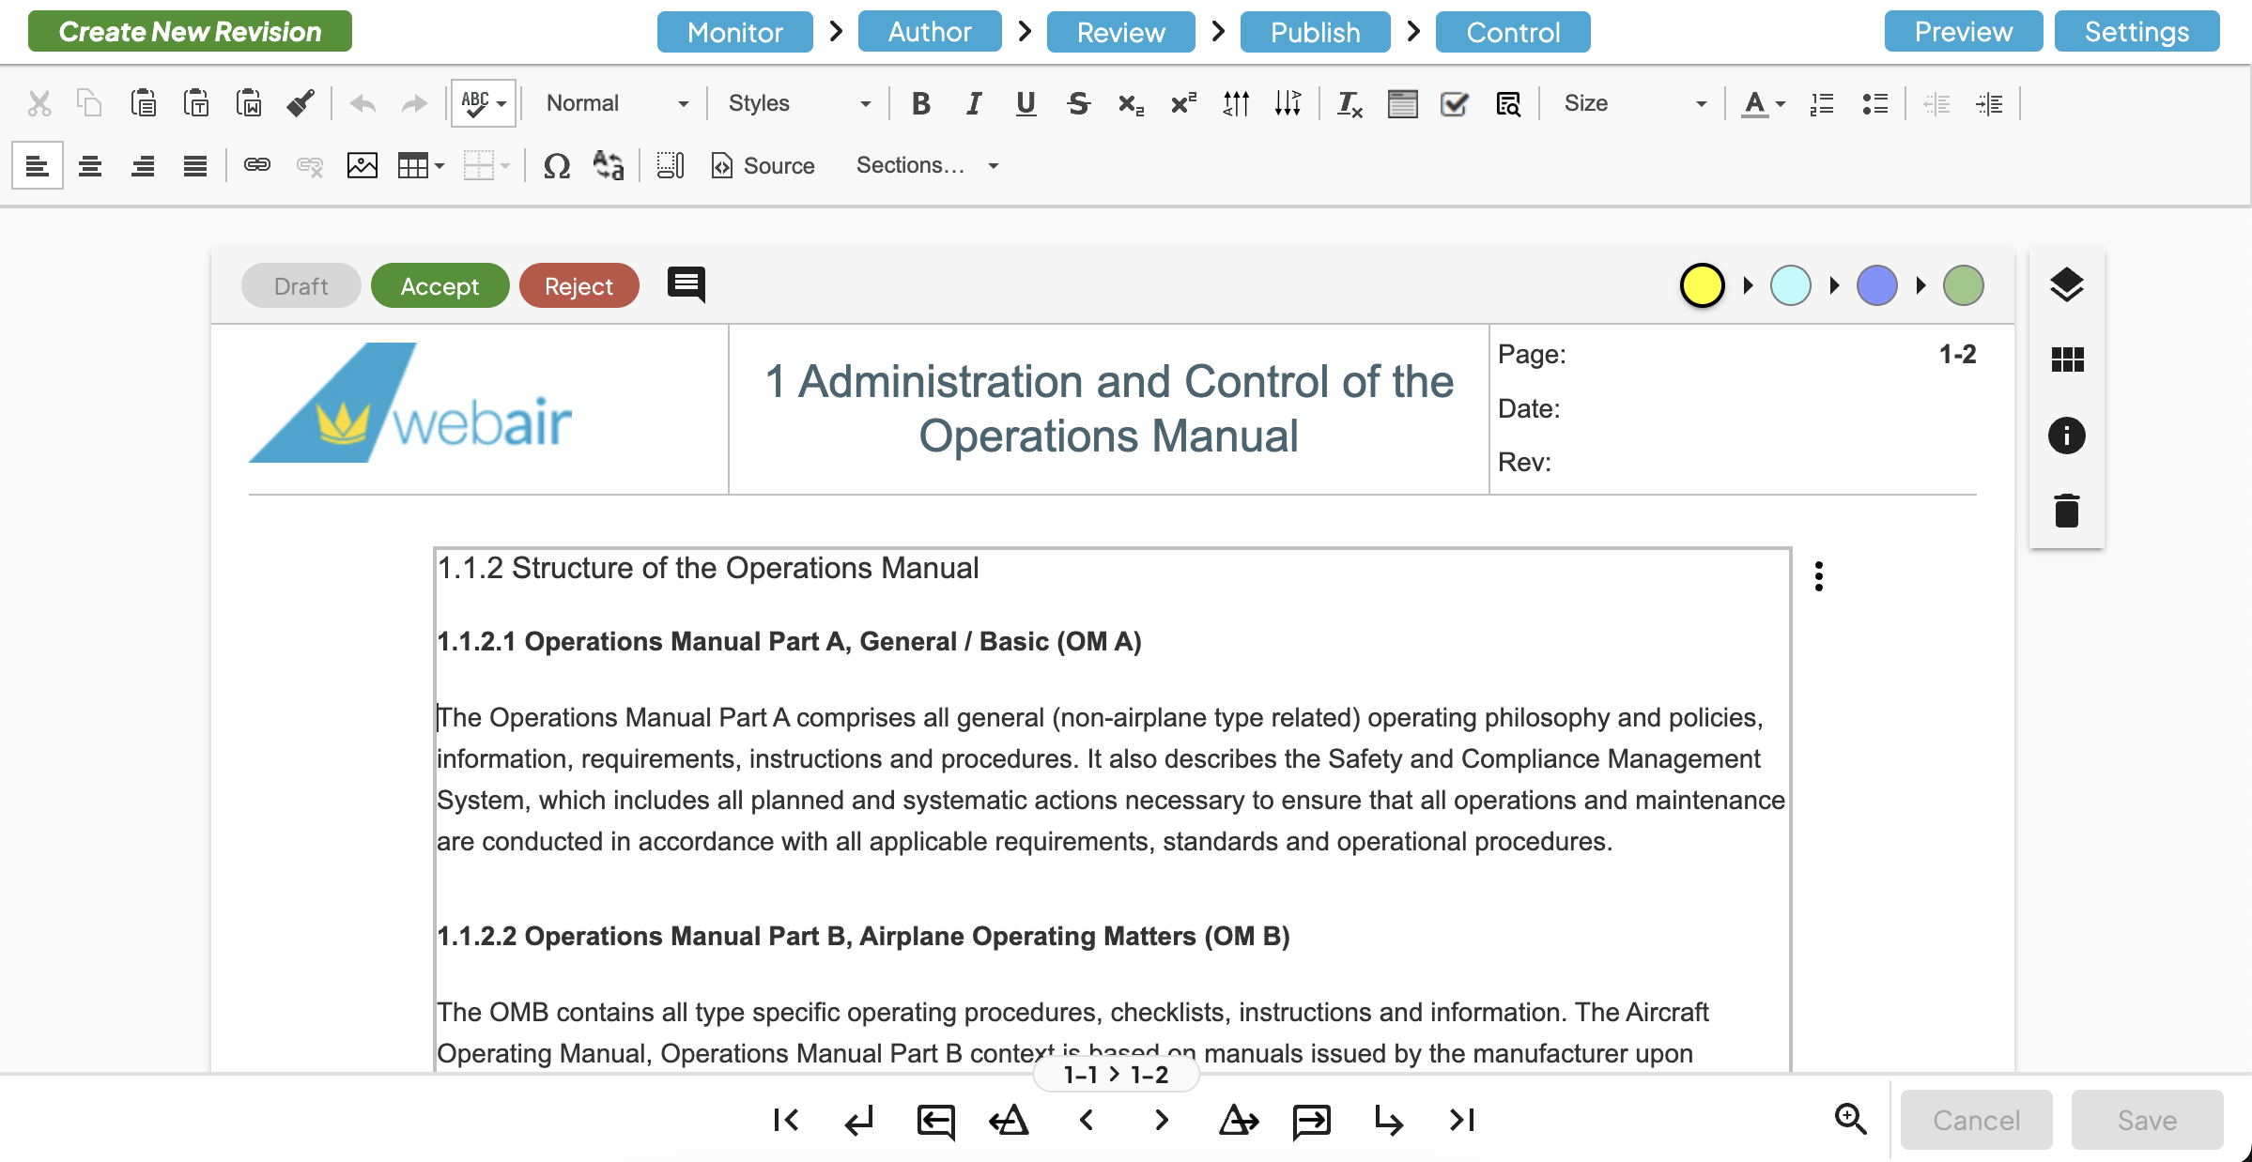Toggle bold formatting

point(921,103)
